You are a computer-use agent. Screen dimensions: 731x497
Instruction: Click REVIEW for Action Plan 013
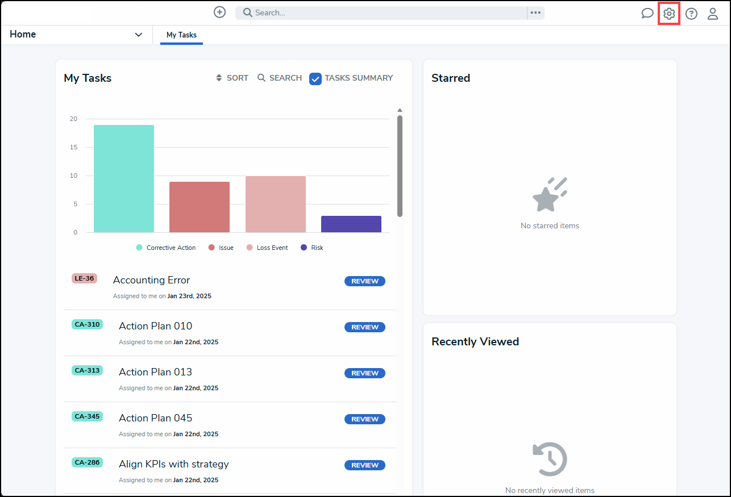tap(364, 373)
